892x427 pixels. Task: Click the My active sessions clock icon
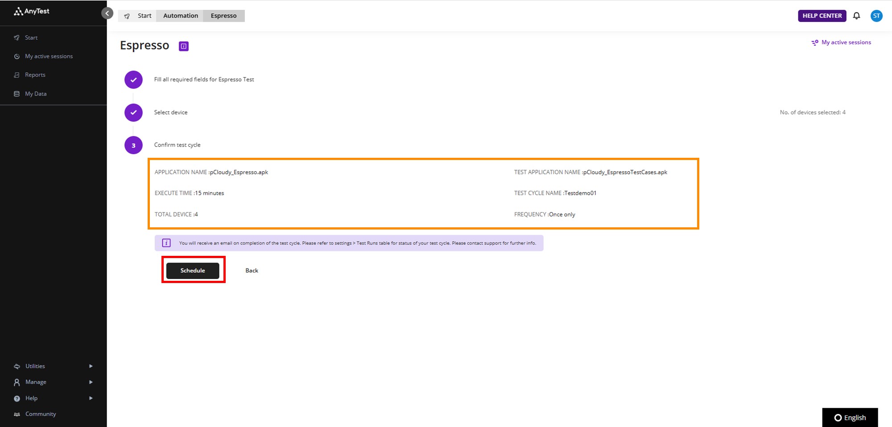click(17, 56)
